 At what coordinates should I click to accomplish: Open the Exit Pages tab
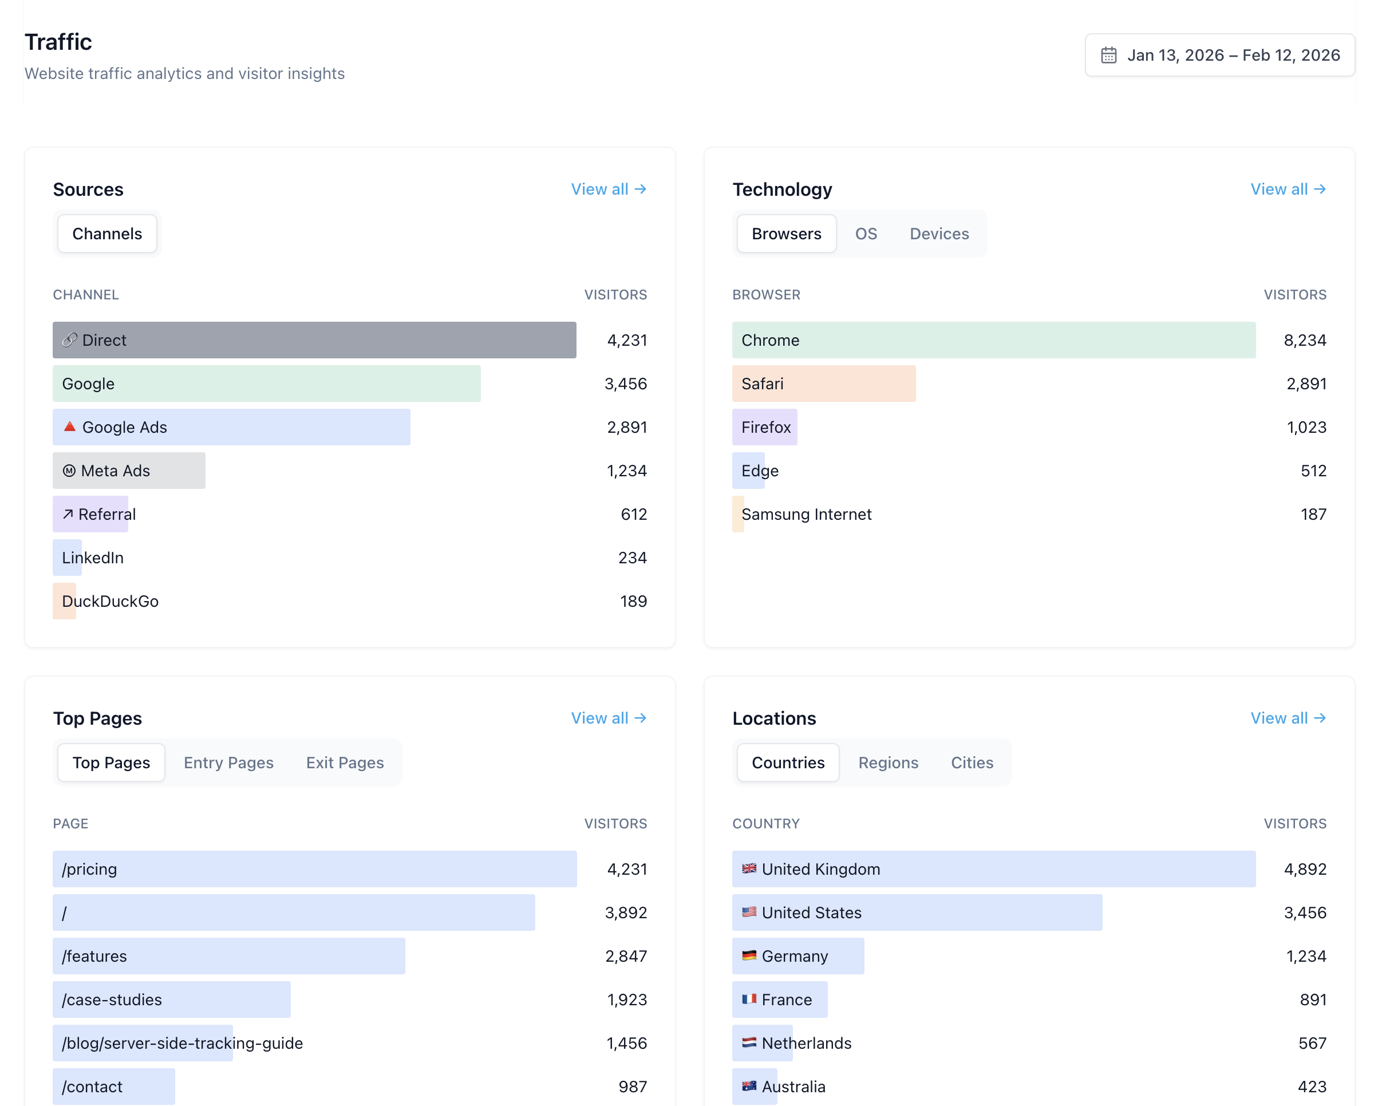click(x=344, y=763)
